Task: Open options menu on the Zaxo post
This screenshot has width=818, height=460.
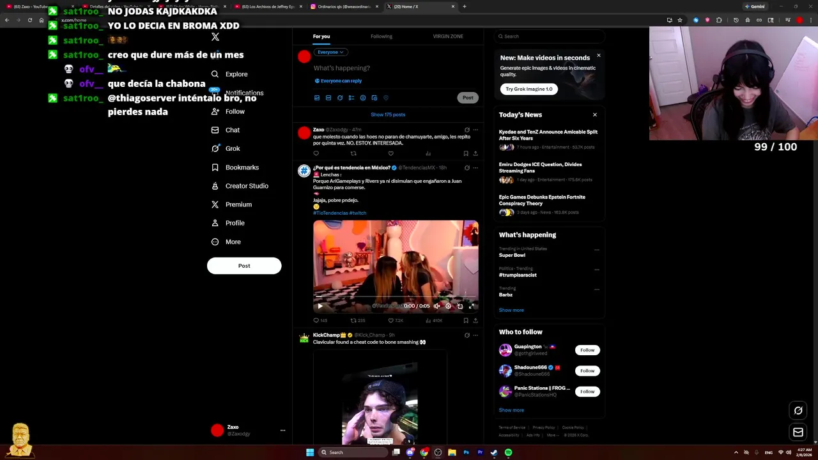Action: point(475,130)
